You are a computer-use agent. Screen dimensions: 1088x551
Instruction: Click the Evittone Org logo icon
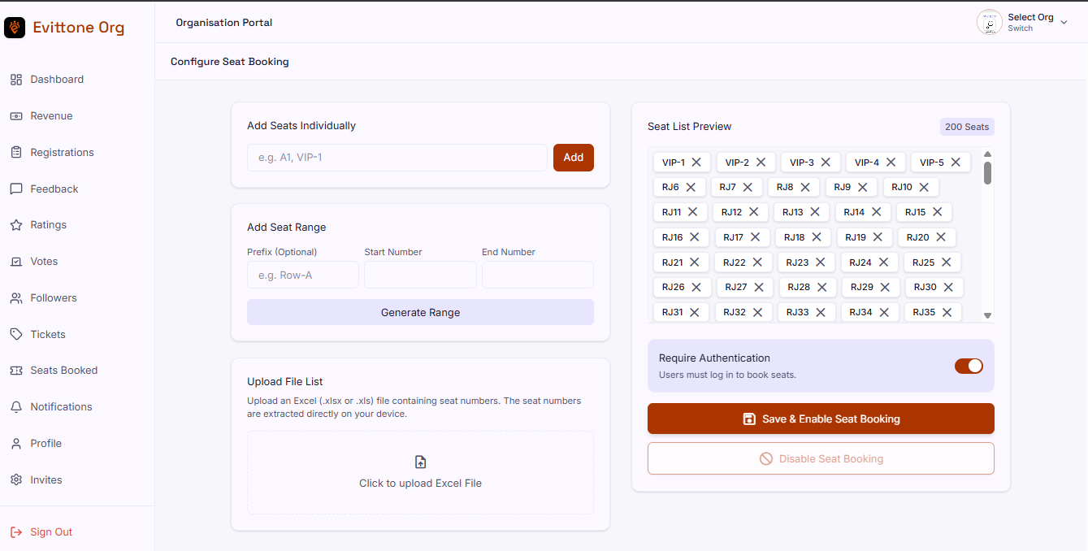click(15, 28)
